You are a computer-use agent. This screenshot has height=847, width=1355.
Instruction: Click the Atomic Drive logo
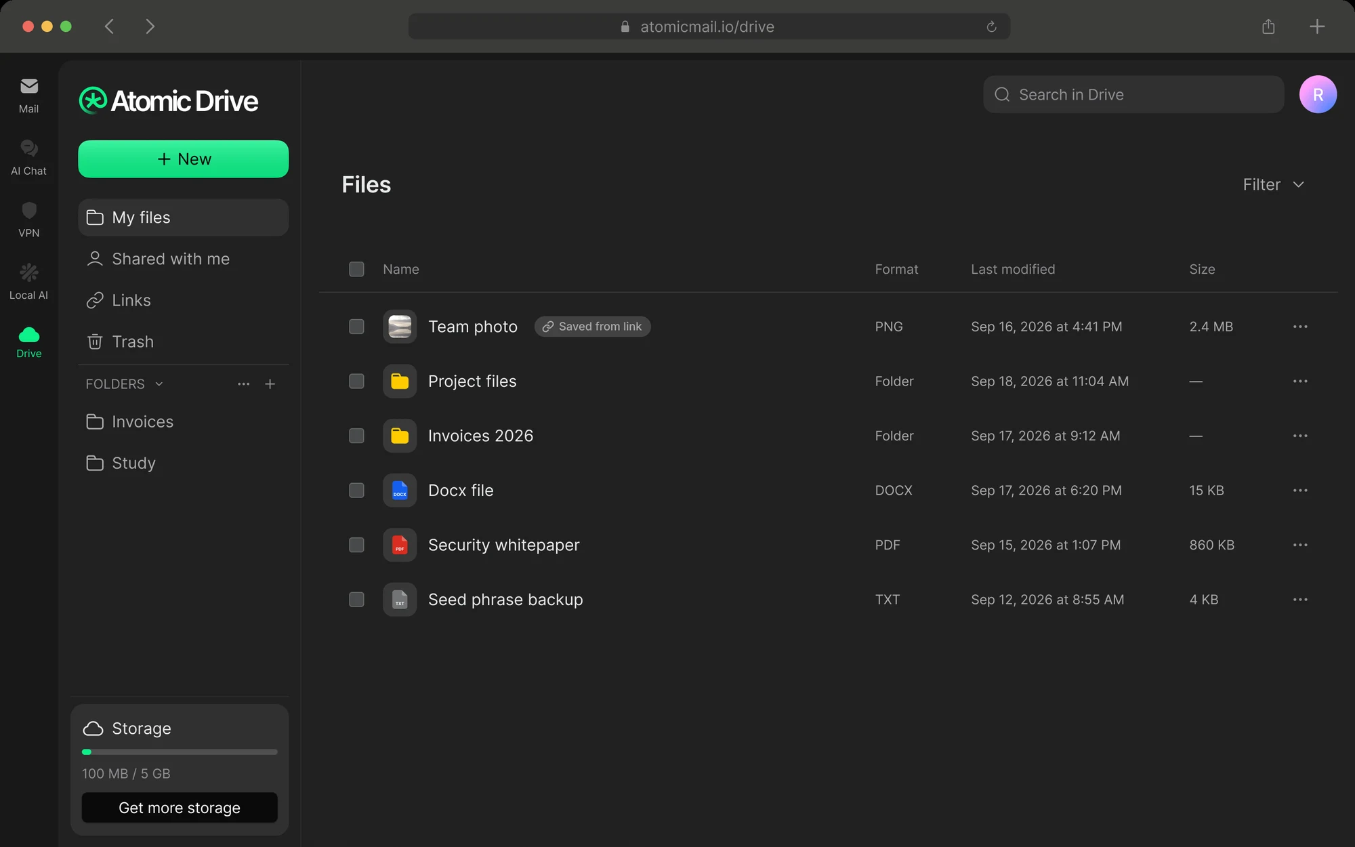pyautogui.click(x=169, y=101)
